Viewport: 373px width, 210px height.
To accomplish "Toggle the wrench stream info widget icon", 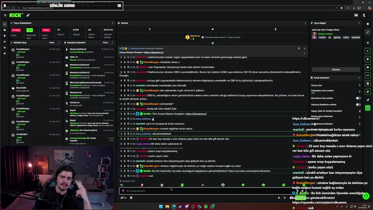I will (368, 92).
